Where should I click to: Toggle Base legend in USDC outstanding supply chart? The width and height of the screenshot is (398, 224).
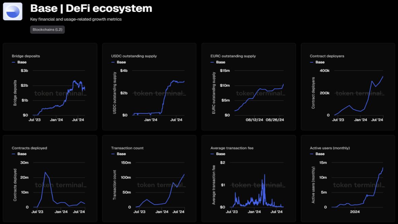(119, 62)
